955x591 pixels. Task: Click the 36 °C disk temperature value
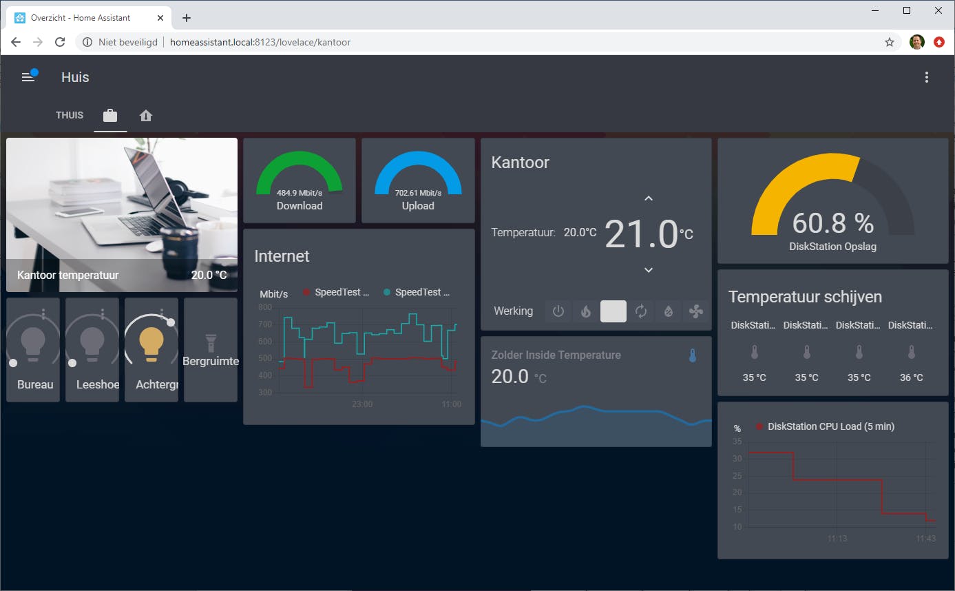tap(912, 377)
